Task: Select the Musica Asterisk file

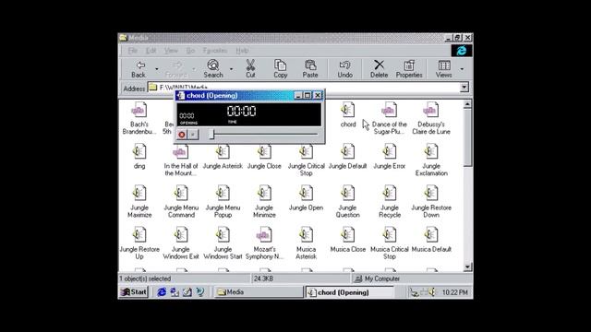Action: point(306,243)
